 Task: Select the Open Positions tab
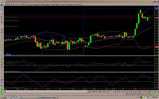click(55, 5)
